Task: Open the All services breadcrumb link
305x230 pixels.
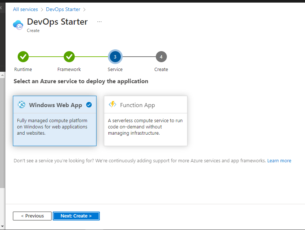Action: [25, 10]
